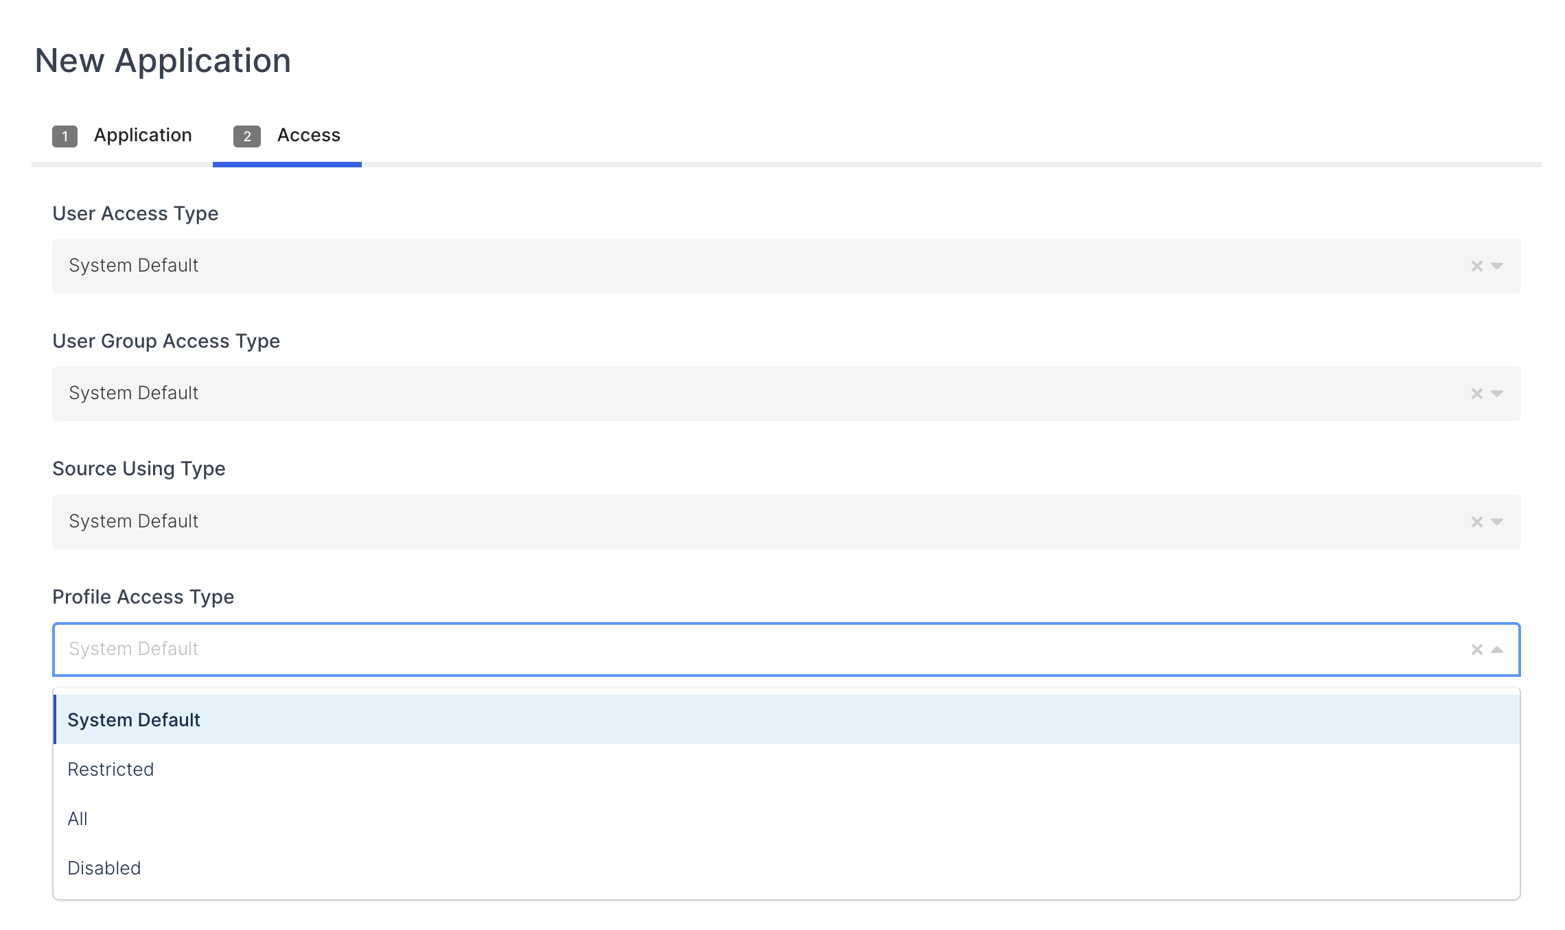Image resolution: width=1565 pixels, height=930 pixels.
Task: Click the step 2 number badge
Action: pos(247,136)
